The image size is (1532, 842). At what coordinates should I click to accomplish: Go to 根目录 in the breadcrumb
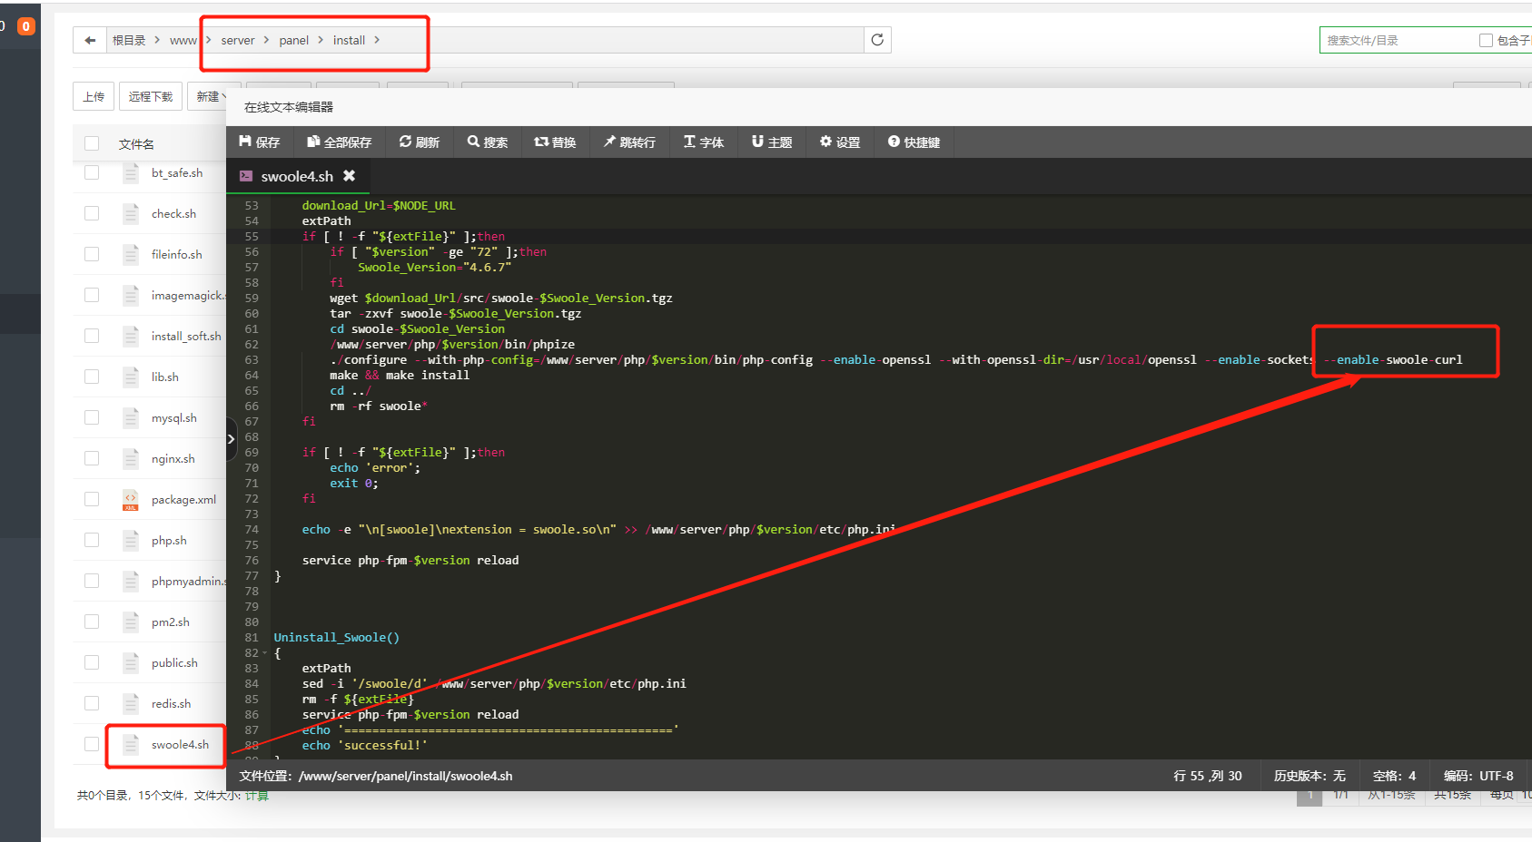[129, 40]
